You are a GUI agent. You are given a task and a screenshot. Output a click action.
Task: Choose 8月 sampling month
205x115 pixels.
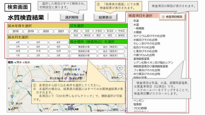coord(38,47)
